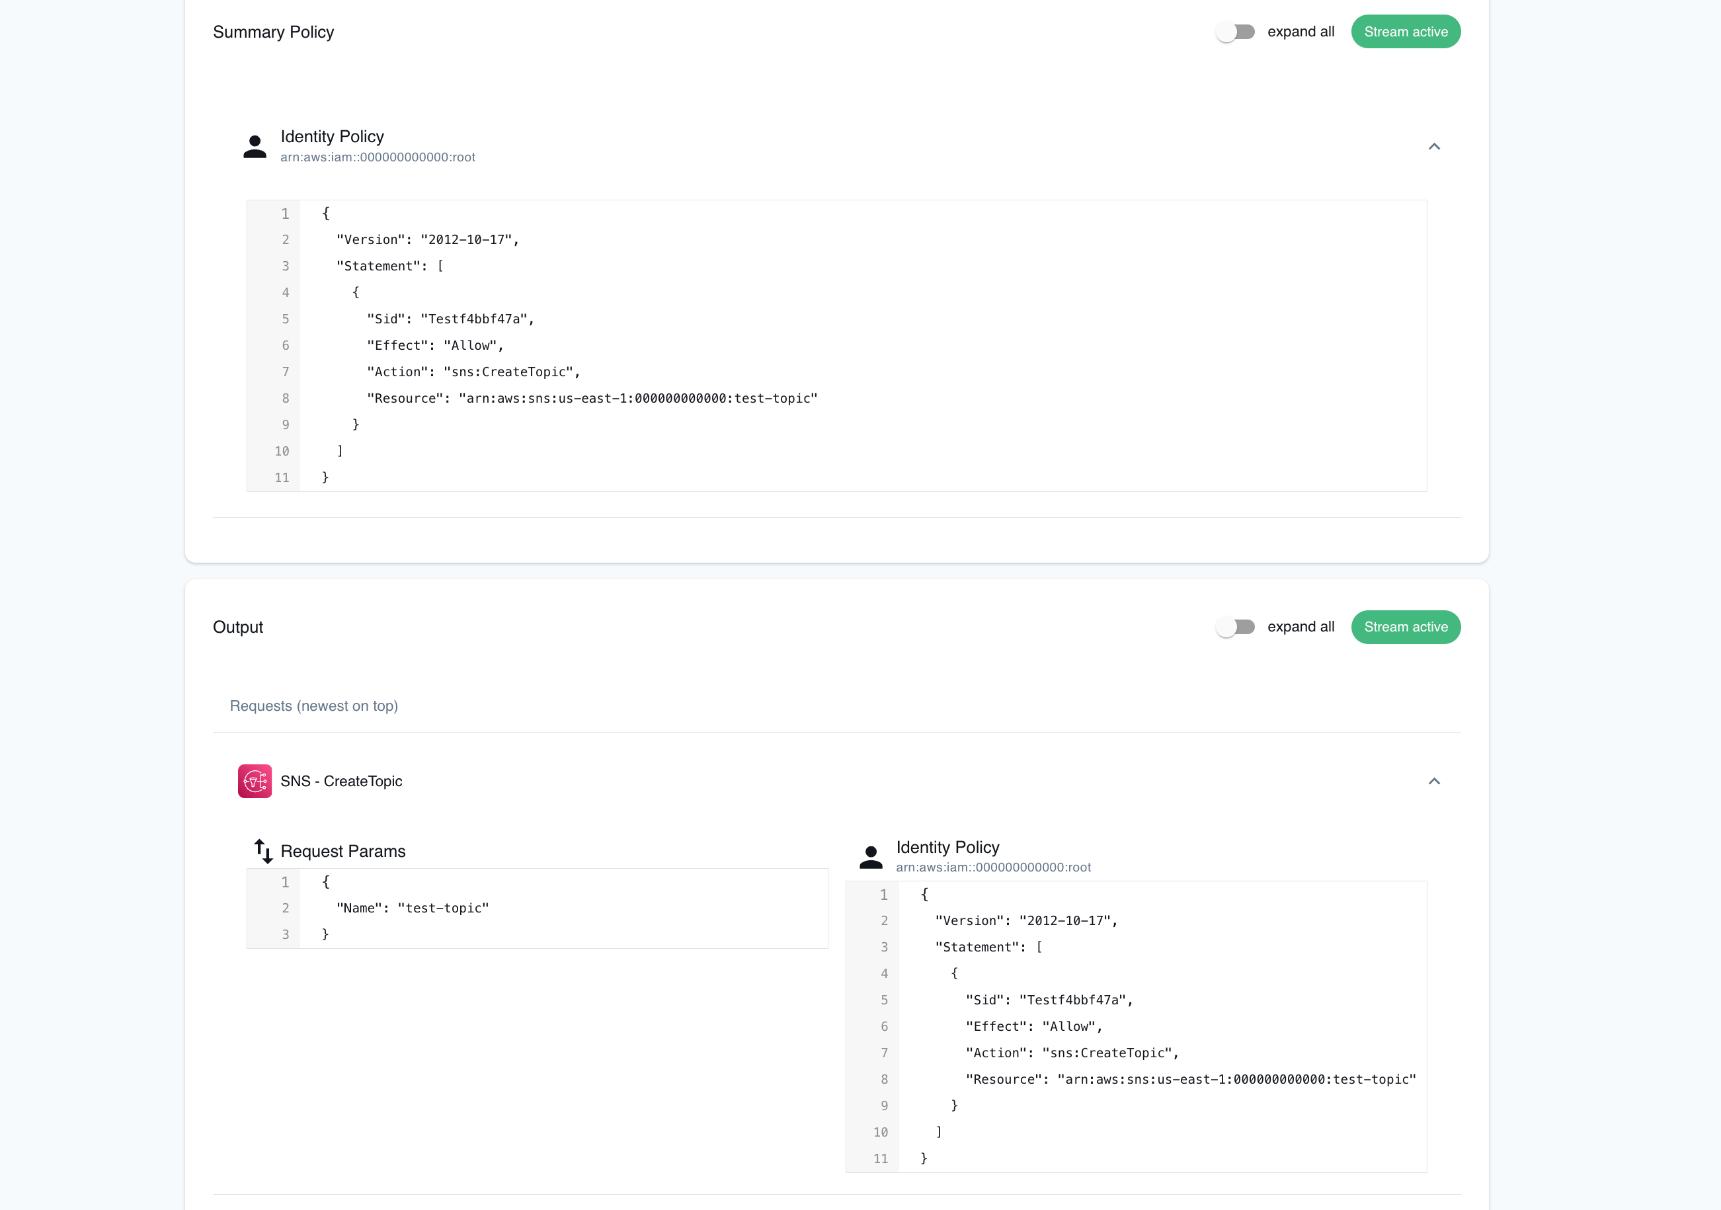Screen dimensions: 1721x1210
Task: Click line number 5 in the Identity Policy
Action: click(x=285, y=319)
